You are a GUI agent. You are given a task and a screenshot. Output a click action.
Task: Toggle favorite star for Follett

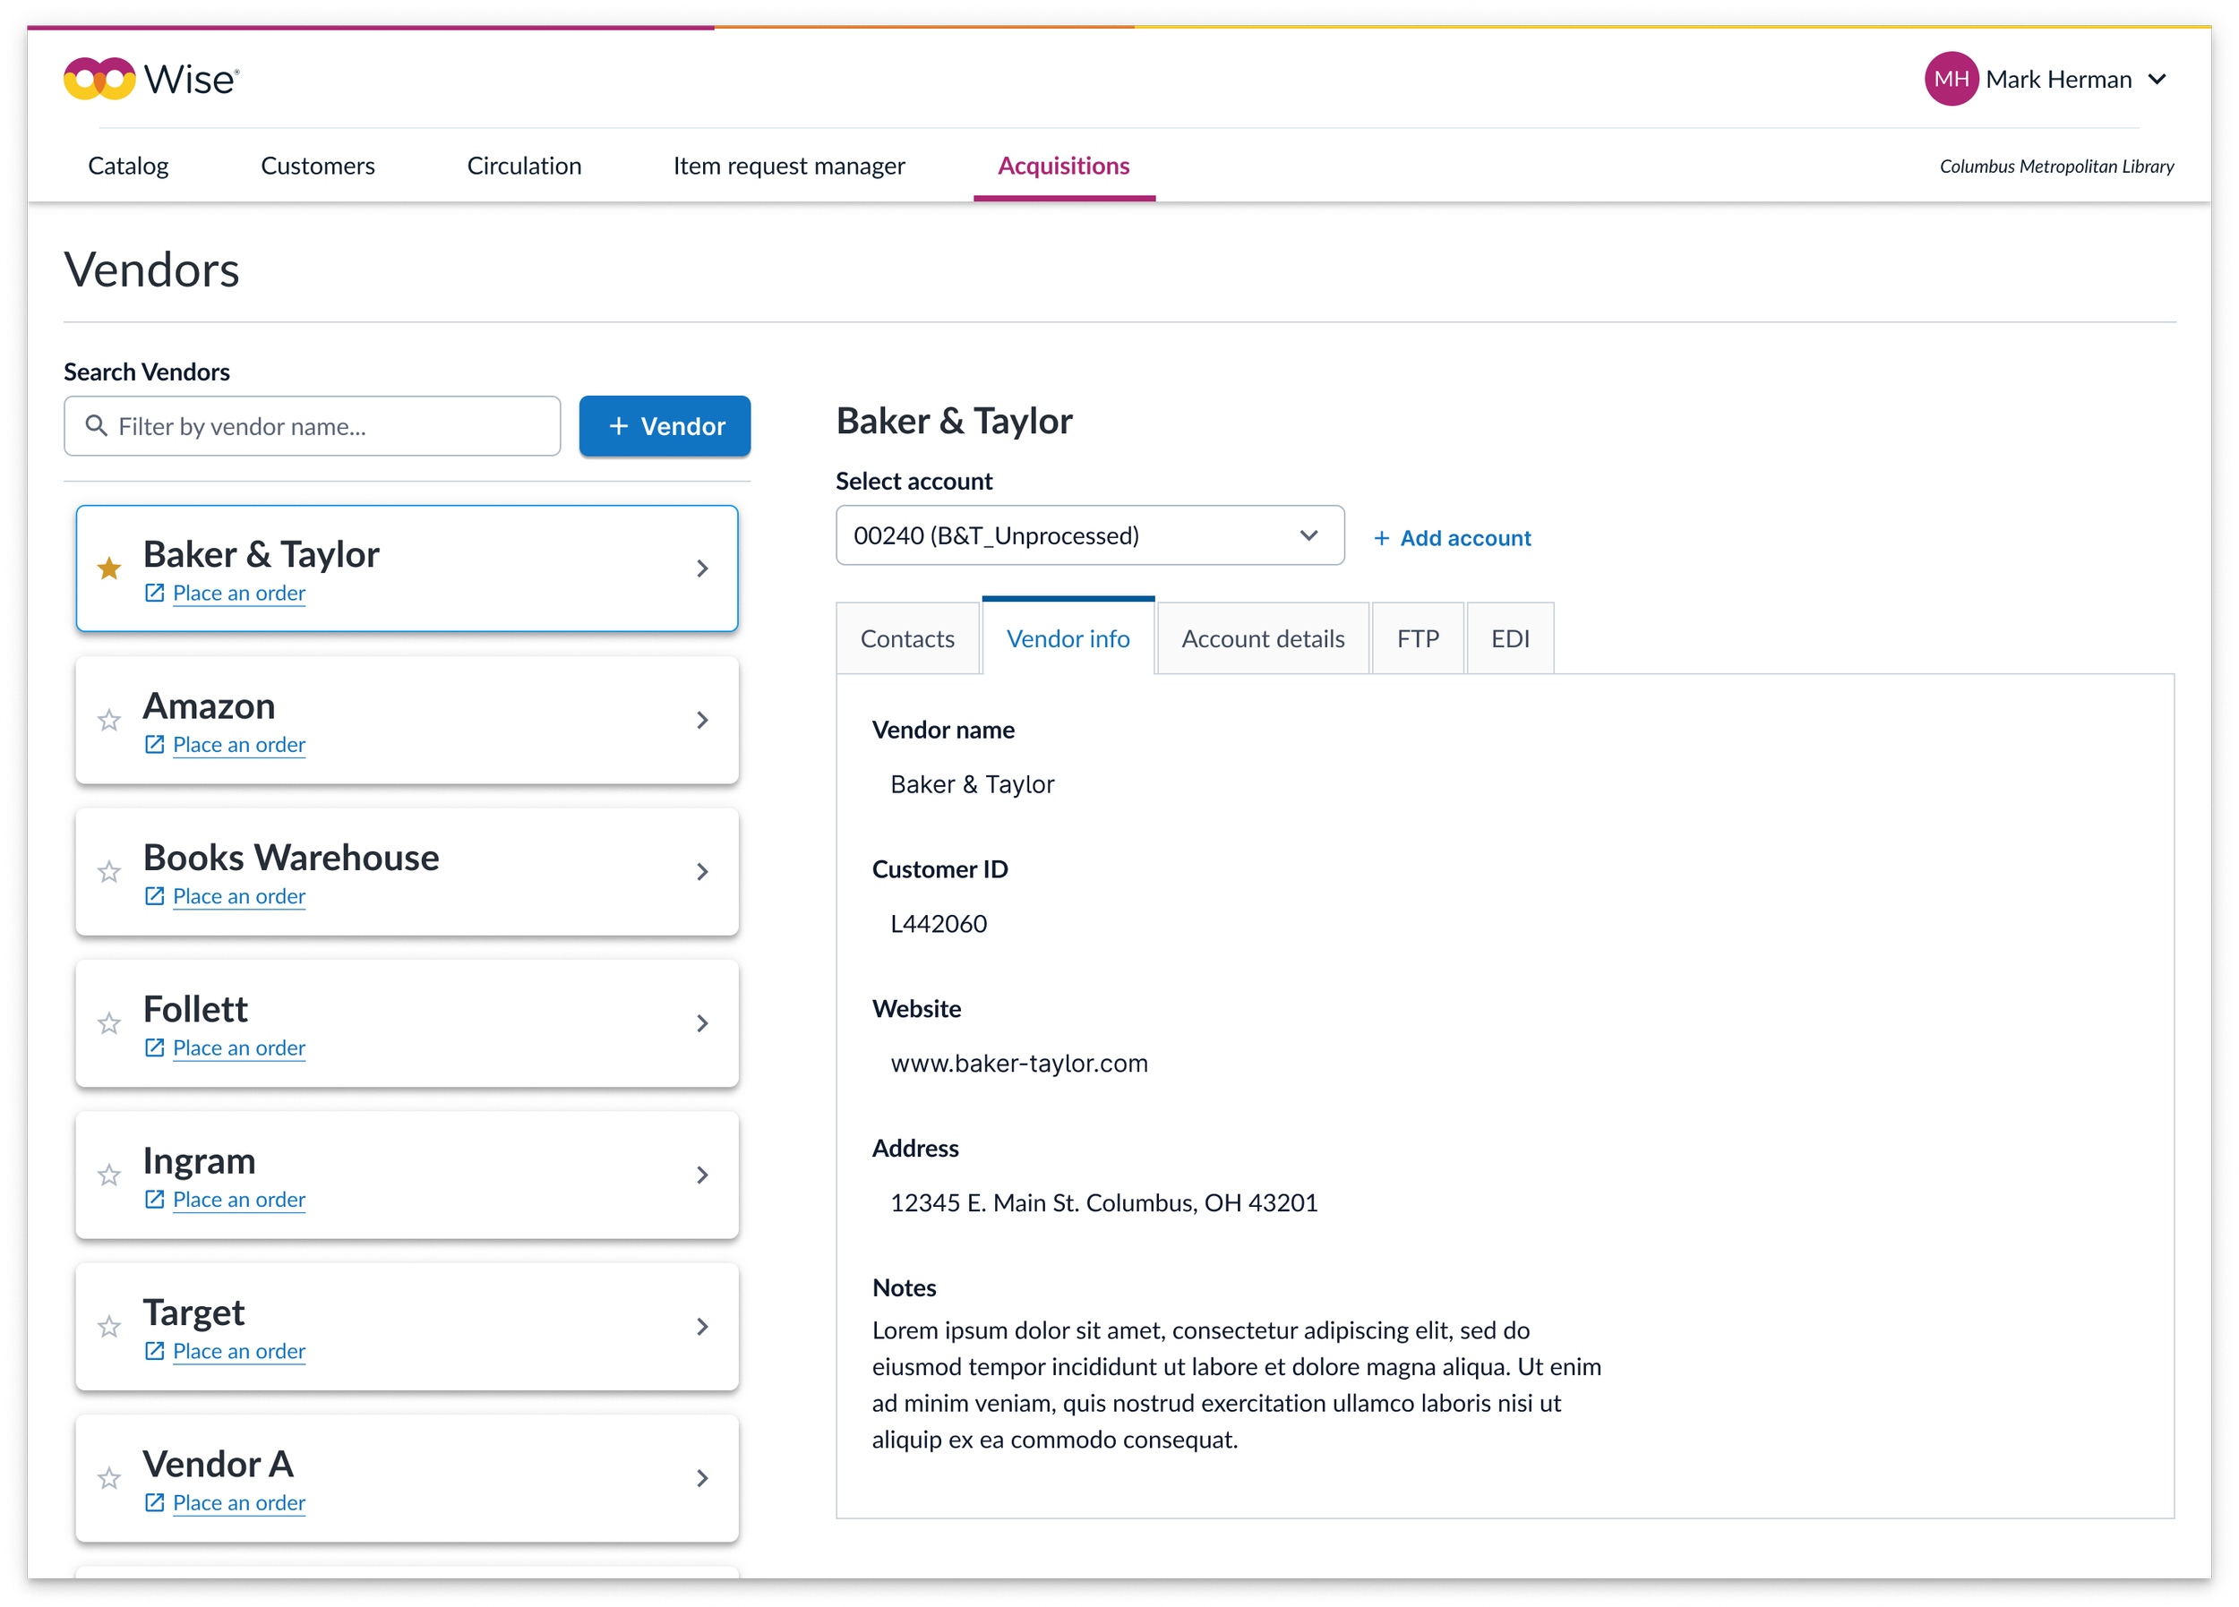pos(108,1023)
